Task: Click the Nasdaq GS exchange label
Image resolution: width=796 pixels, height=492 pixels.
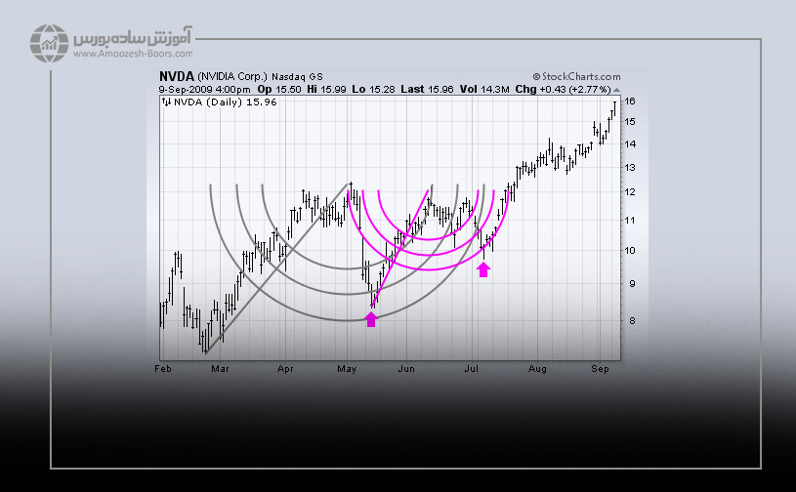Action: 300,76
